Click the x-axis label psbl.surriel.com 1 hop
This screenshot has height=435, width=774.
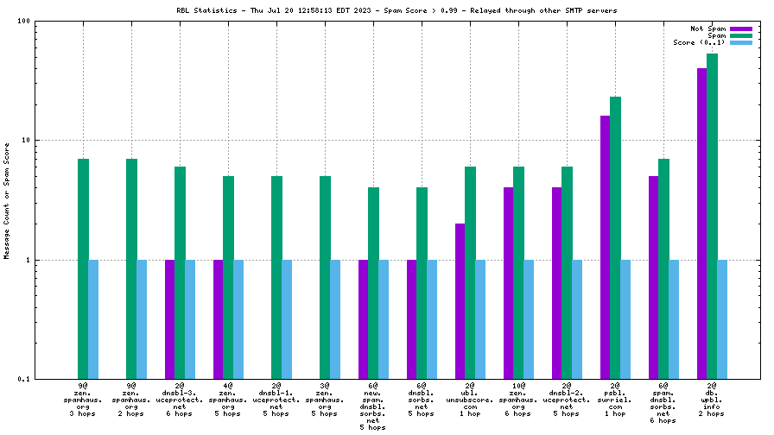coord(615,400)
